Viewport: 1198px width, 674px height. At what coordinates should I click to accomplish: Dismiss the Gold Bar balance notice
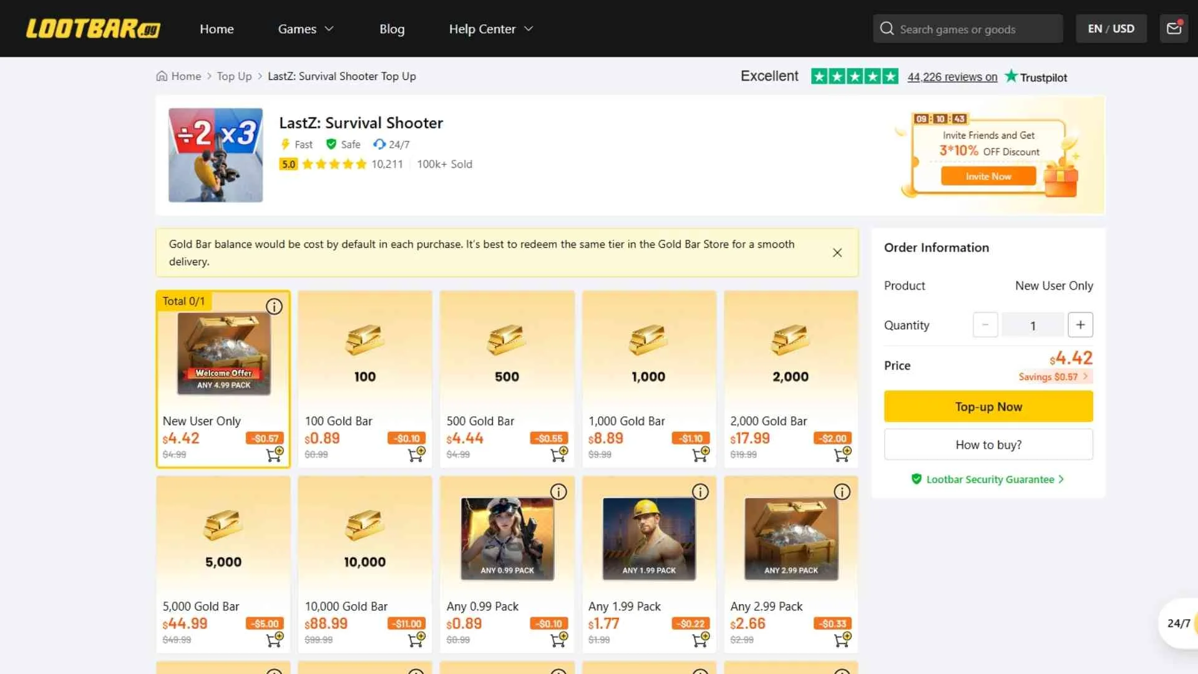click(837, 253)
